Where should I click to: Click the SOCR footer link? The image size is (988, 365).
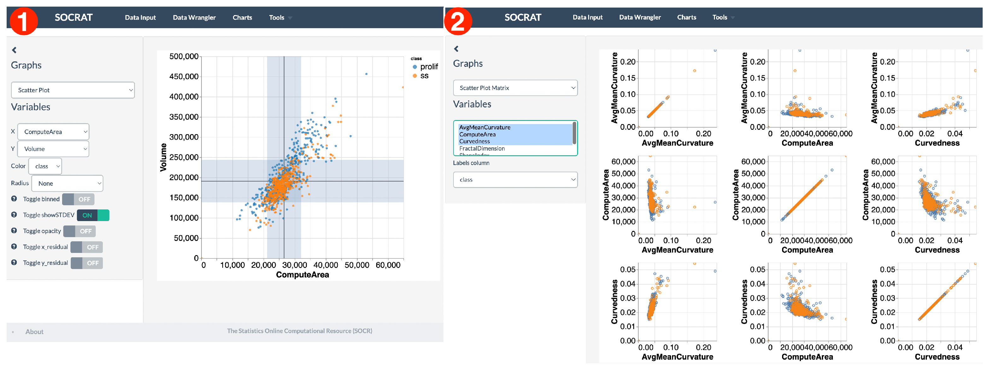coord(299,331)
